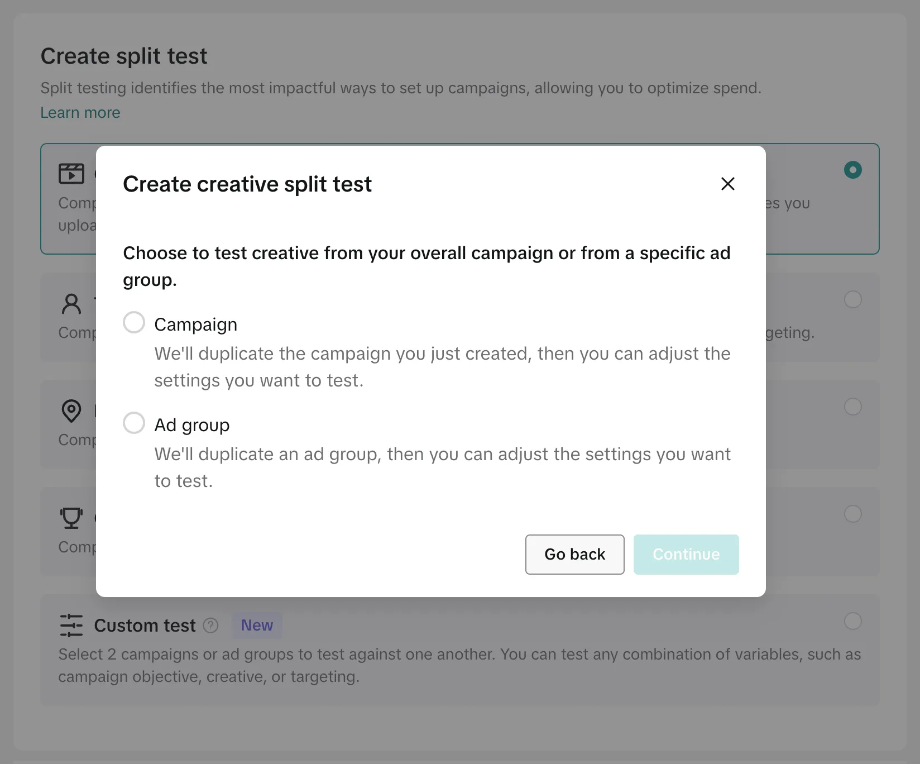The height and width of the screenshot is (764, 920).
Task: Click the Go back button
Action: [x=574, y=554]
